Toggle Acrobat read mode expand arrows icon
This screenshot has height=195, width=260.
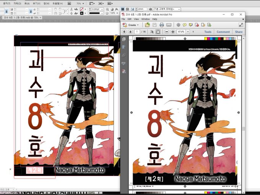(x=241, y=25)
